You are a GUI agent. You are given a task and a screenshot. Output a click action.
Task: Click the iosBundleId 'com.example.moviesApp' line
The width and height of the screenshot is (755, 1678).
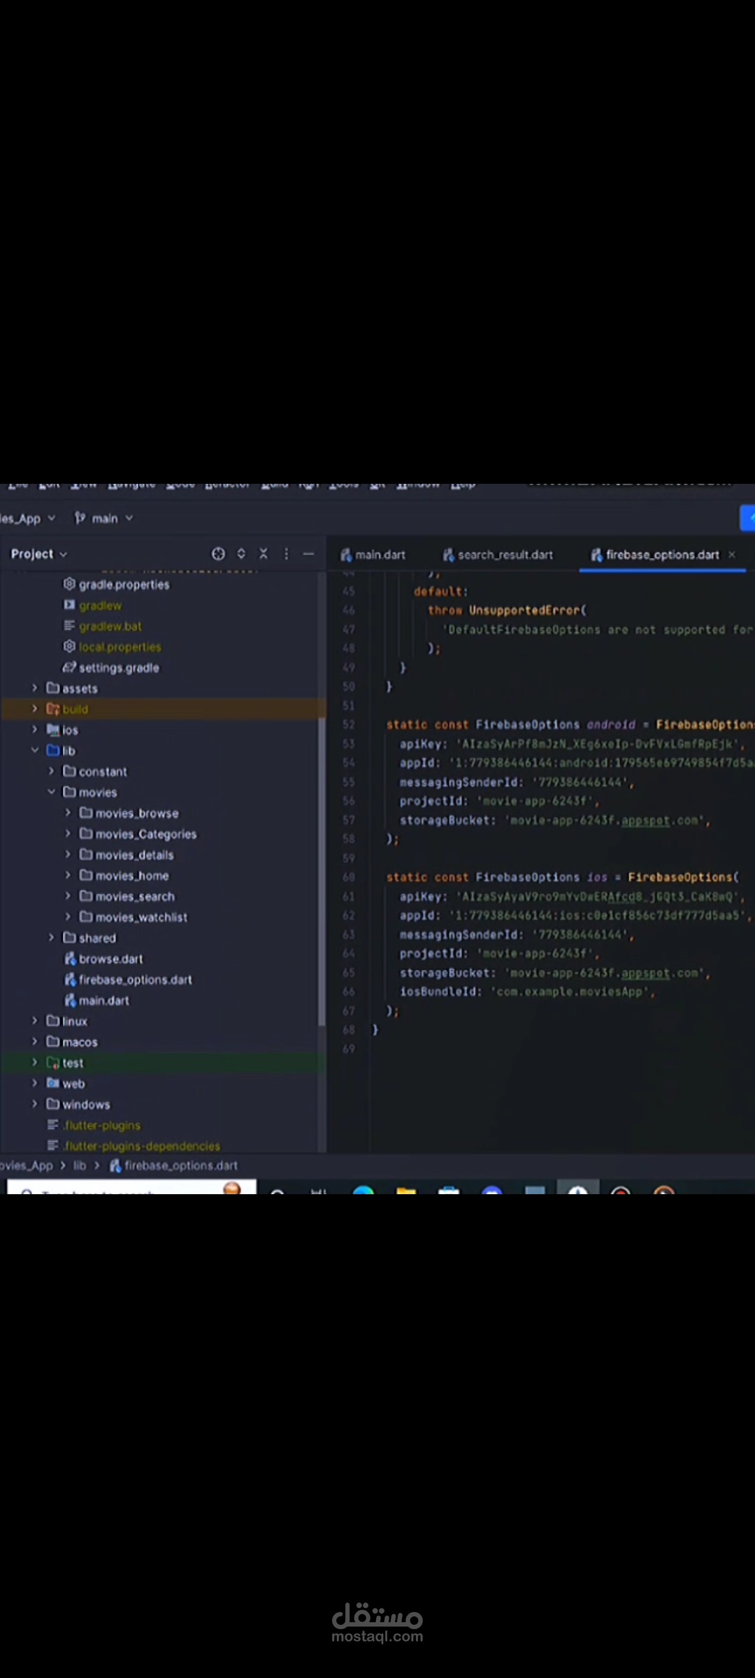(527, 991)
